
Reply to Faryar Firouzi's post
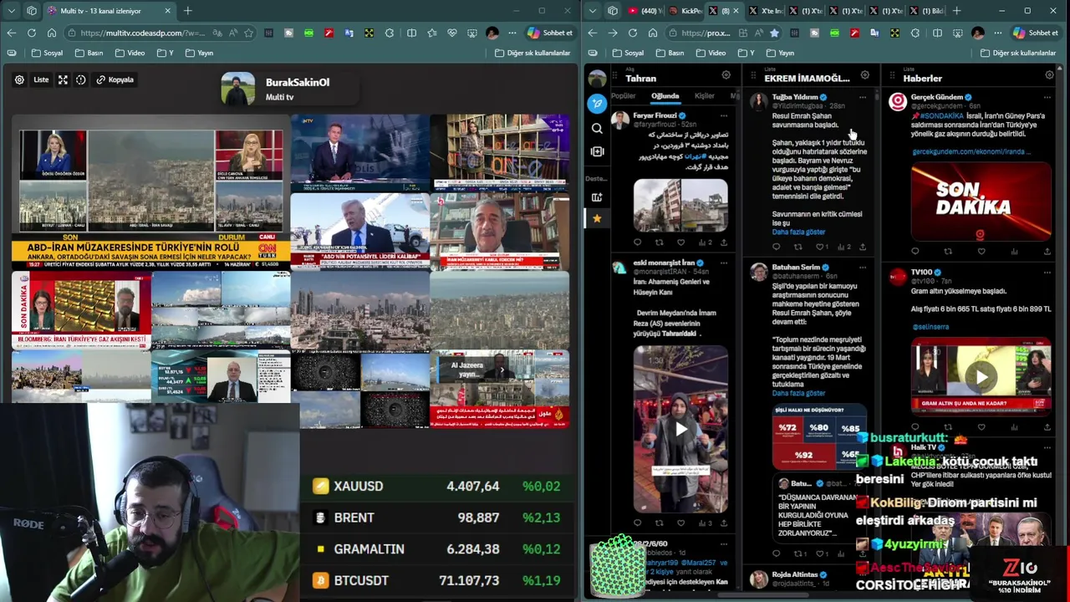click(637, 242)
